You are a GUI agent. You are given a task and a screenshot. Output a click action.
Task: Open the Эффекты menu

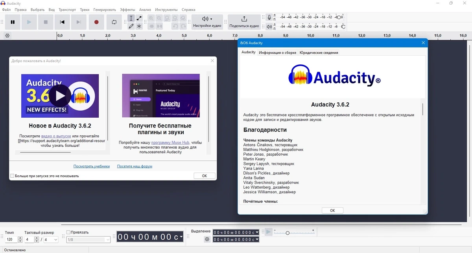click(127, 9)
